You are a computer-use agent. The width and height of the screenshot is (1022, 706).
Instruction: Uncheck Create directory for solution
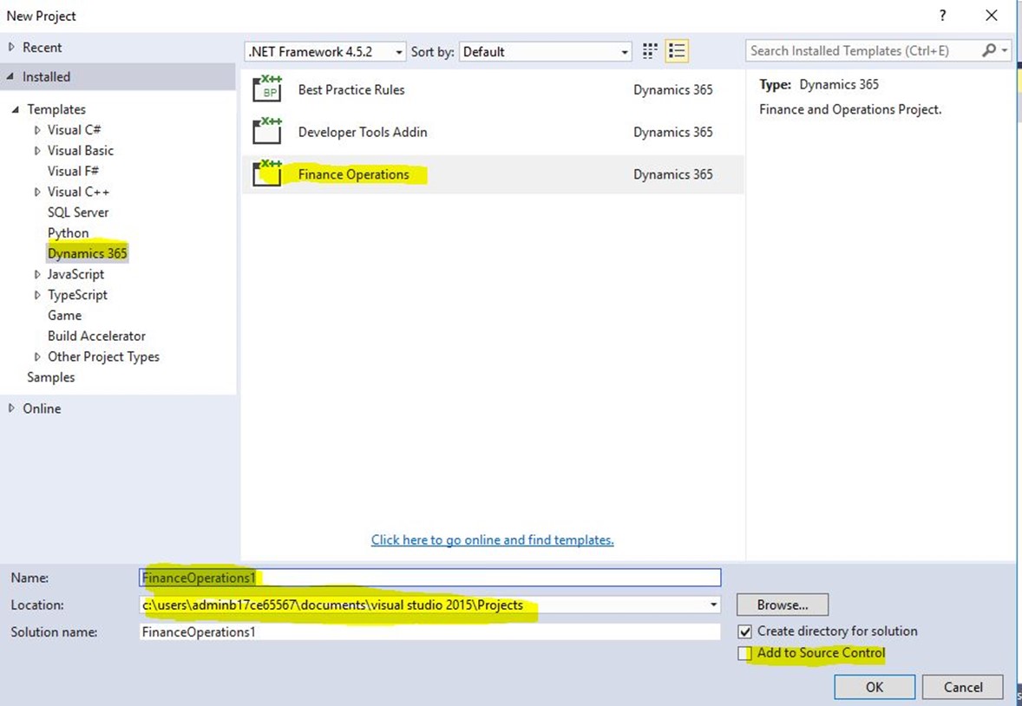click(x=744, y=631)
